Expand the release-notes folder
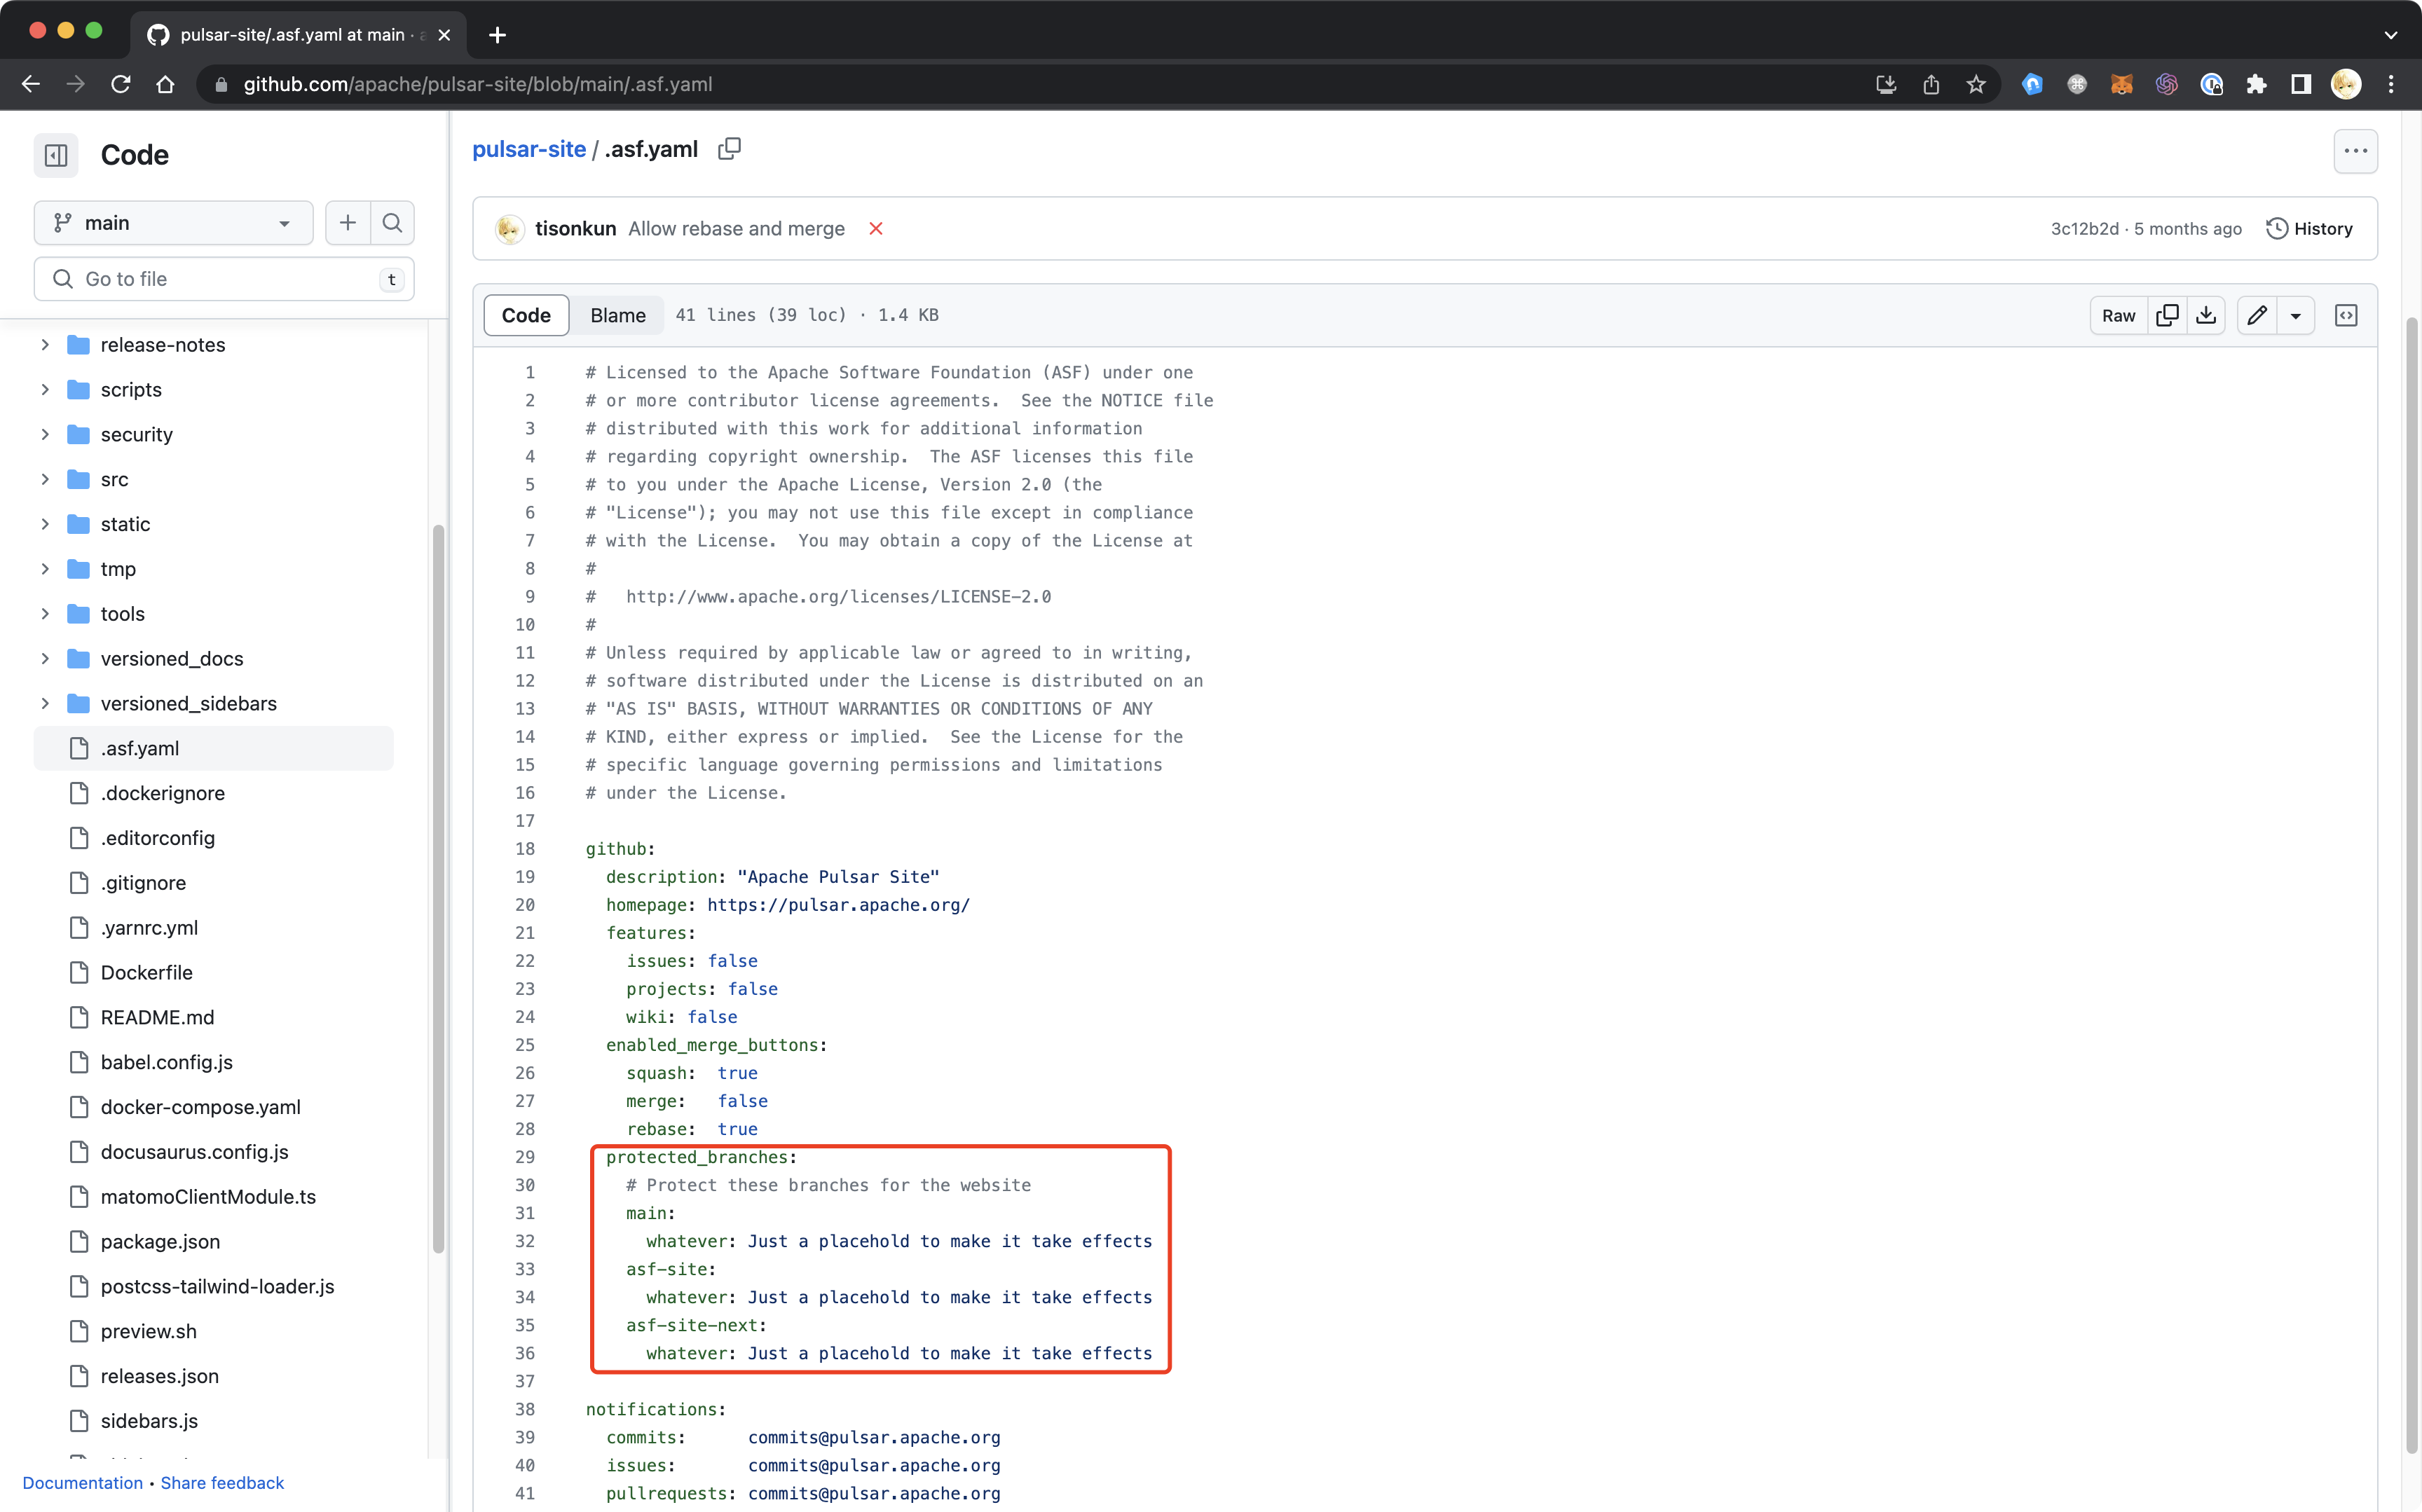2422x1512 pixels. 45,344
